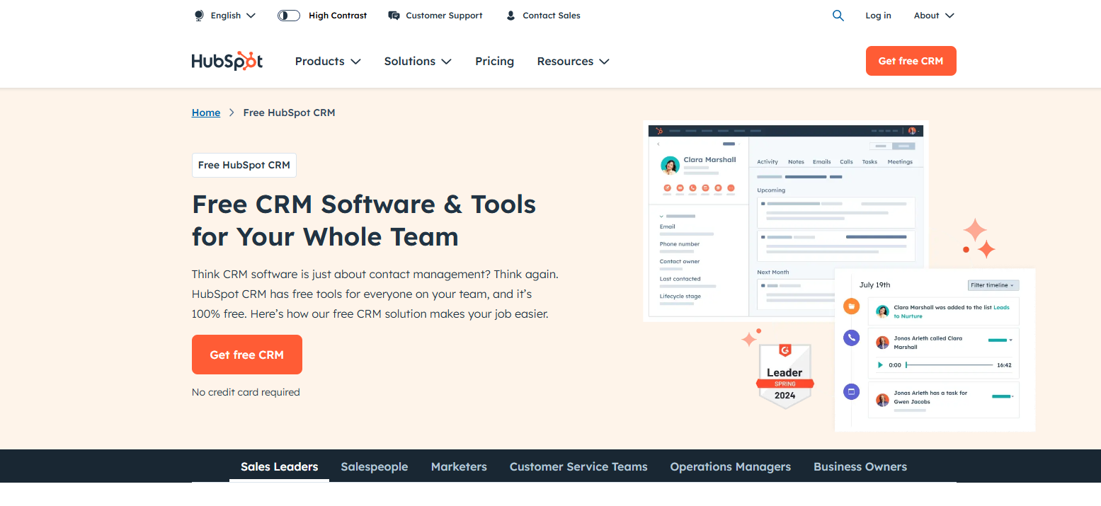
Task: Click the language globe icon beside English
Action: (x=198, y=15)
